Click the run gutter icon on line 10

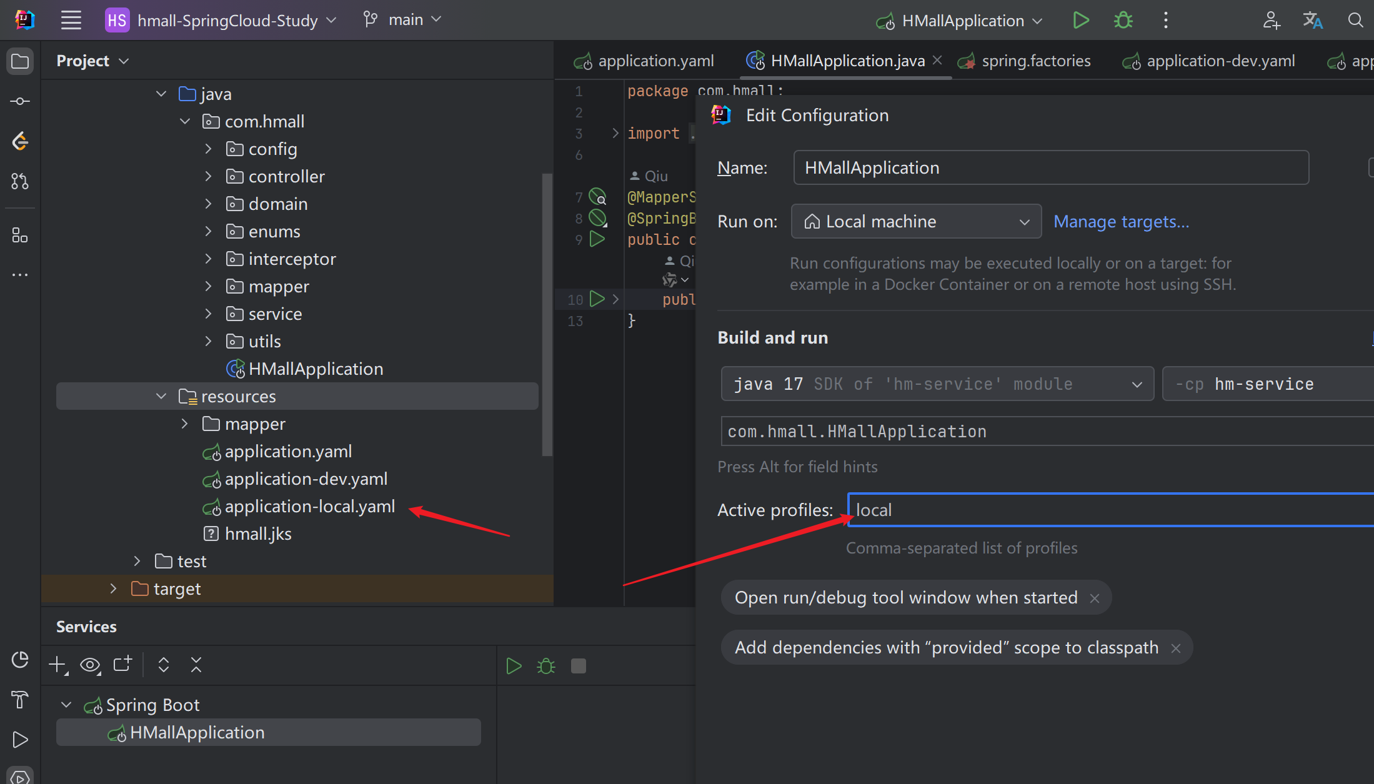[597, 299]
